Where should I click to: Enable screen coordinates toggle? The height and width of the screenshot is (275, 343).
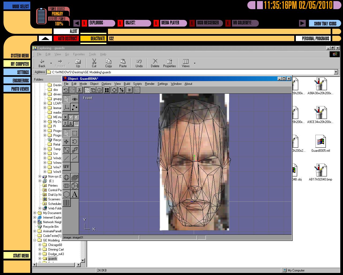click(76, 124)
